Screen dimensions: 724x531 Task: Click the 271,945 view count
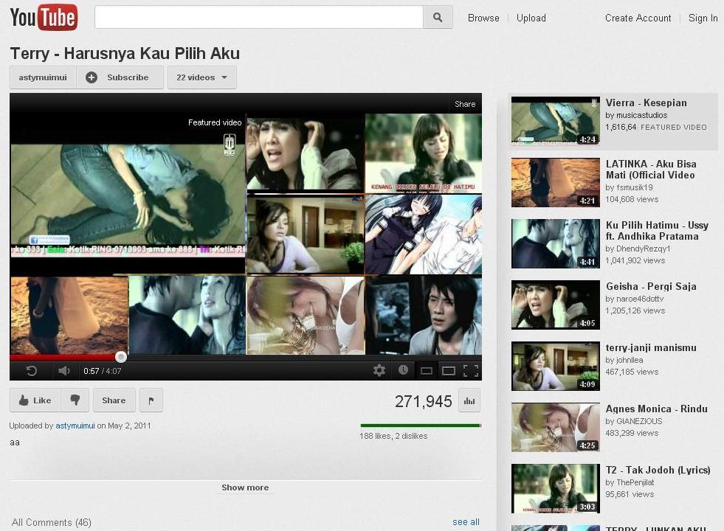coord(424,401)
